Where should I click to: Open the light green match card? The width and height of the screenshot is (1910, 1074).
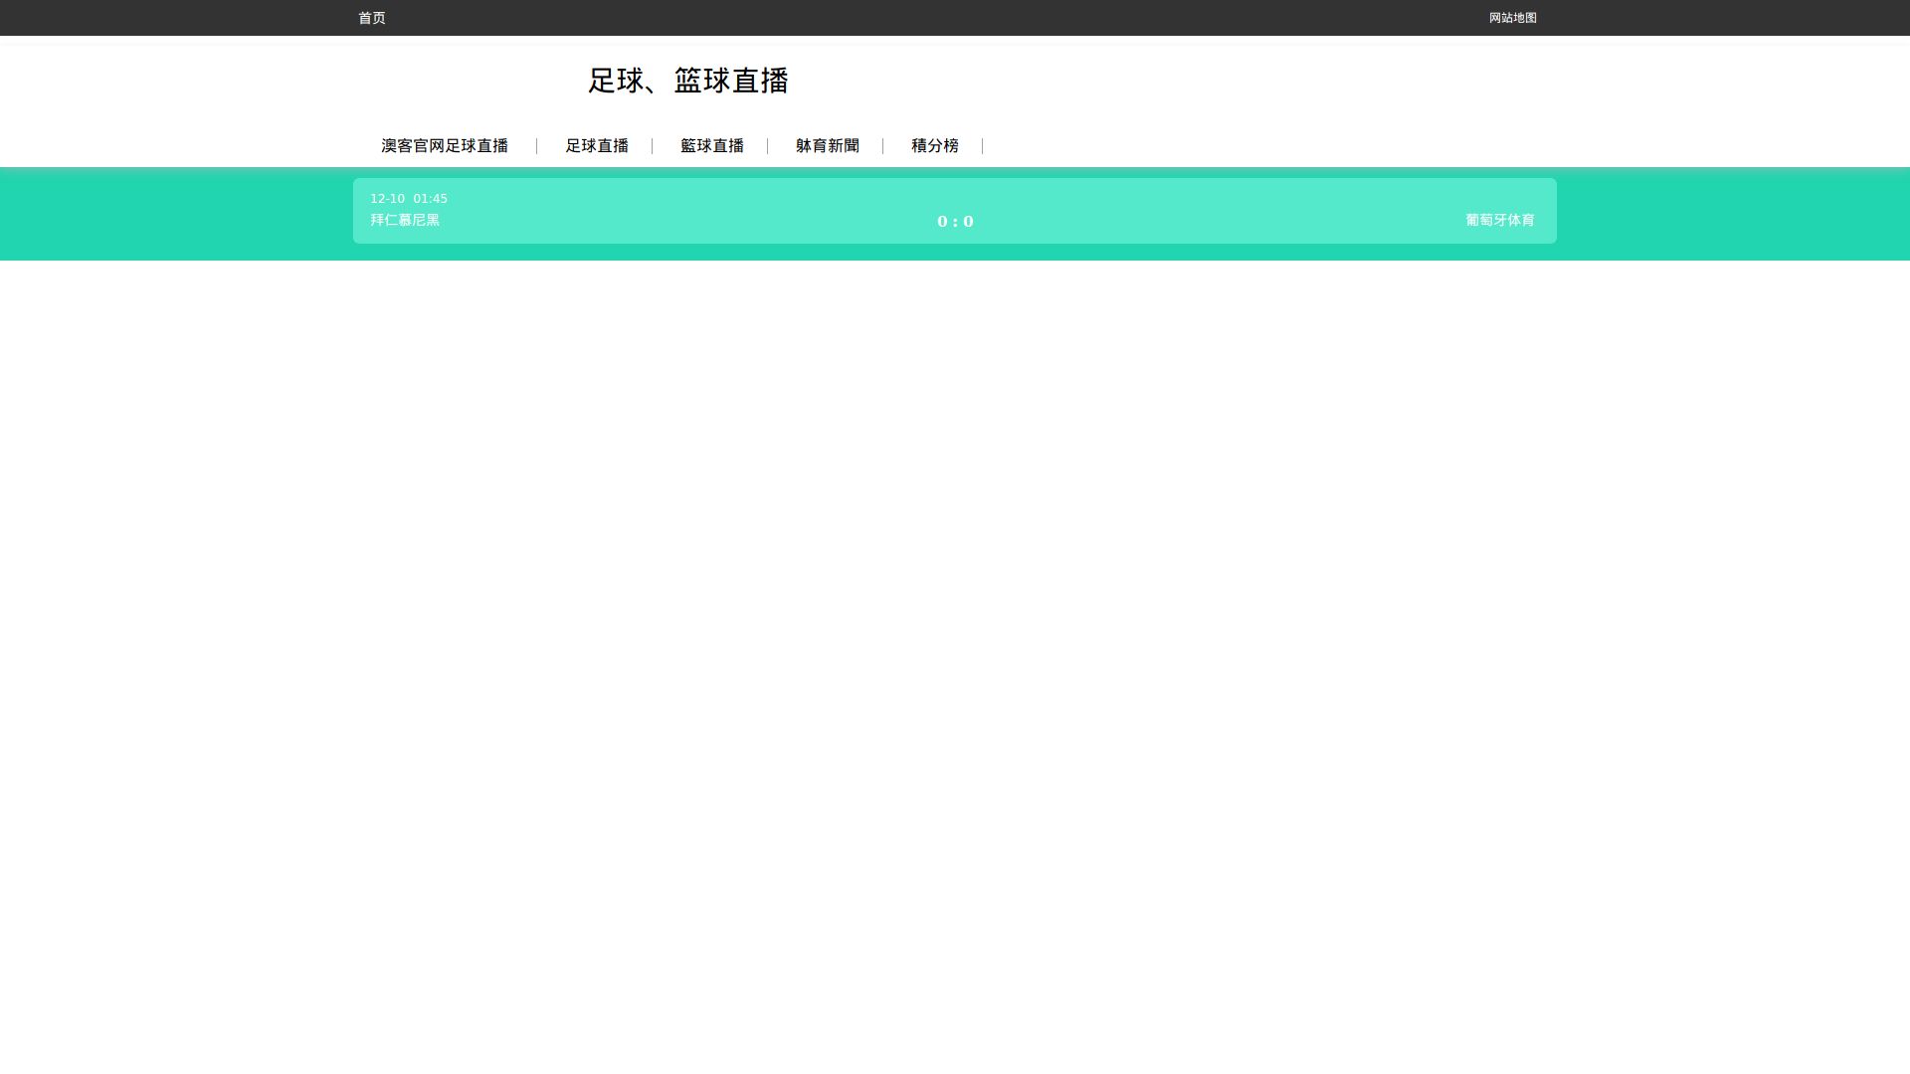pyautogui.click(x=696, y=211)
